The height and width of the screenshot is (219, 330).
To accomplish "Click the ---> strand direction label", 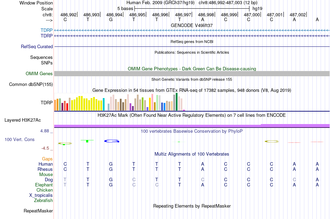I will point(49,20).
